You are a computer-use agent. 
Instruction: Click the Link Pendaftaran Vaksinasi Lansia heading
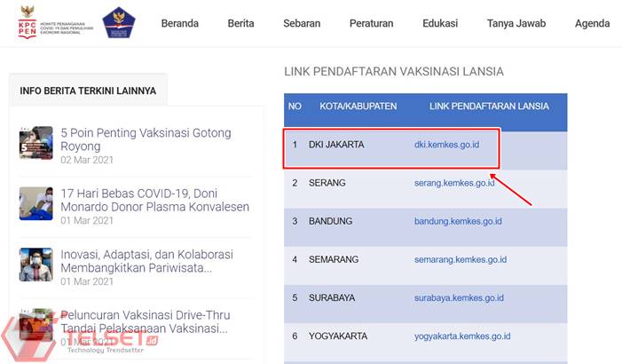[x=394, y=71]
